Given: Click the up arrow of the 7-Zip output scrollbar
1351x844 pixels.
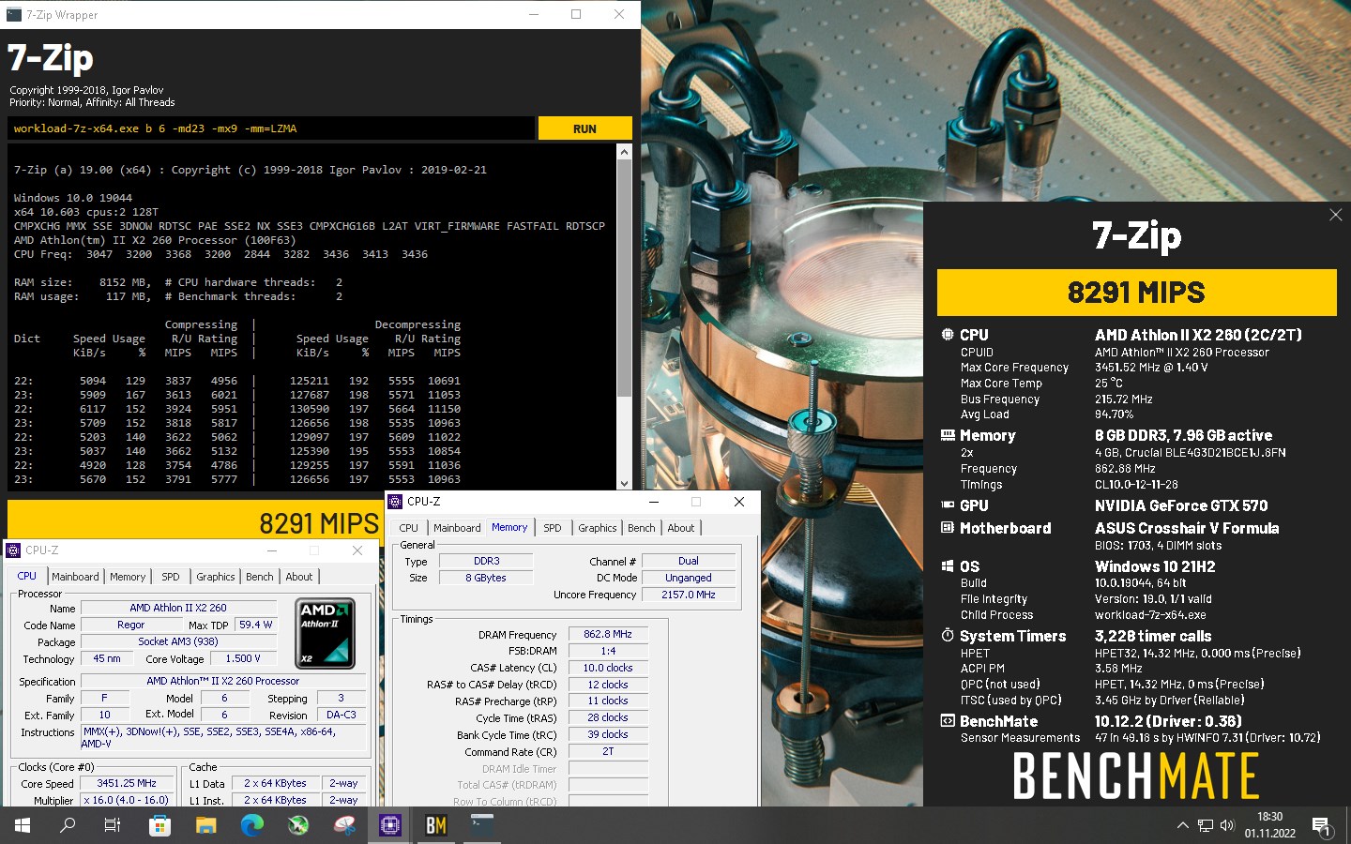Looking at the screenshot, I should pyautogui.click(x=625, y=151).
